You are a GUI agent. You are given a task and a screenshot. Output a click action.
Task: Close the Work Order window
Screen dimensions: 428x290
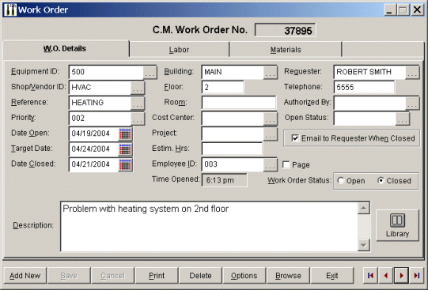pos(418,10)
